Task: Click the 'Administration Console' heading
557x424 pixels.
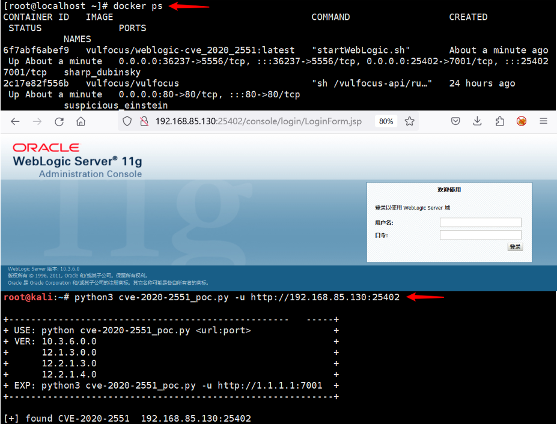Action: 90,174
